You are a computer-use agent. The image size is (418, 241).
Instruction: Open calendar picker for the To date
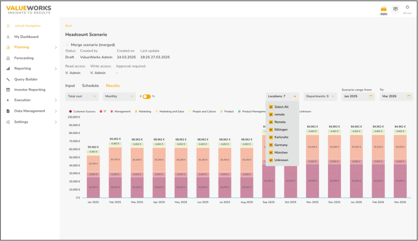coord(409,96)
